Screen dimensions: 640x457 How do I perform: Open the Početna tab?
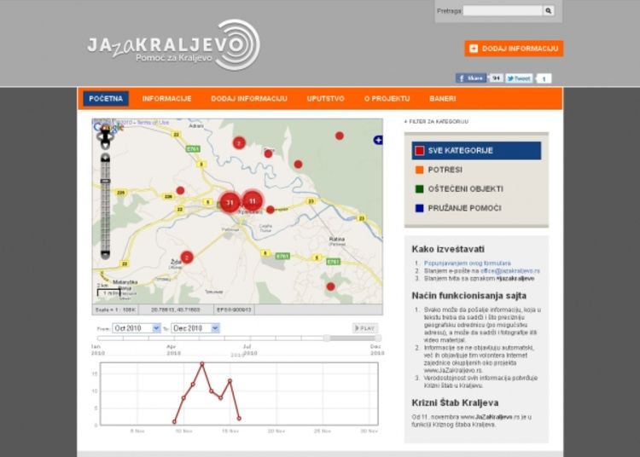[106, 99]
